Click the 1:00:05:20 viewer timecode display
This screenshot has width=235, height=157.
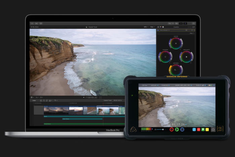pyautogui.click(x=92, y=97)
